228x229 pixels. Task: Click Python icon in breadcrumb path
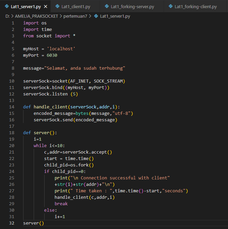coord(96,16)
